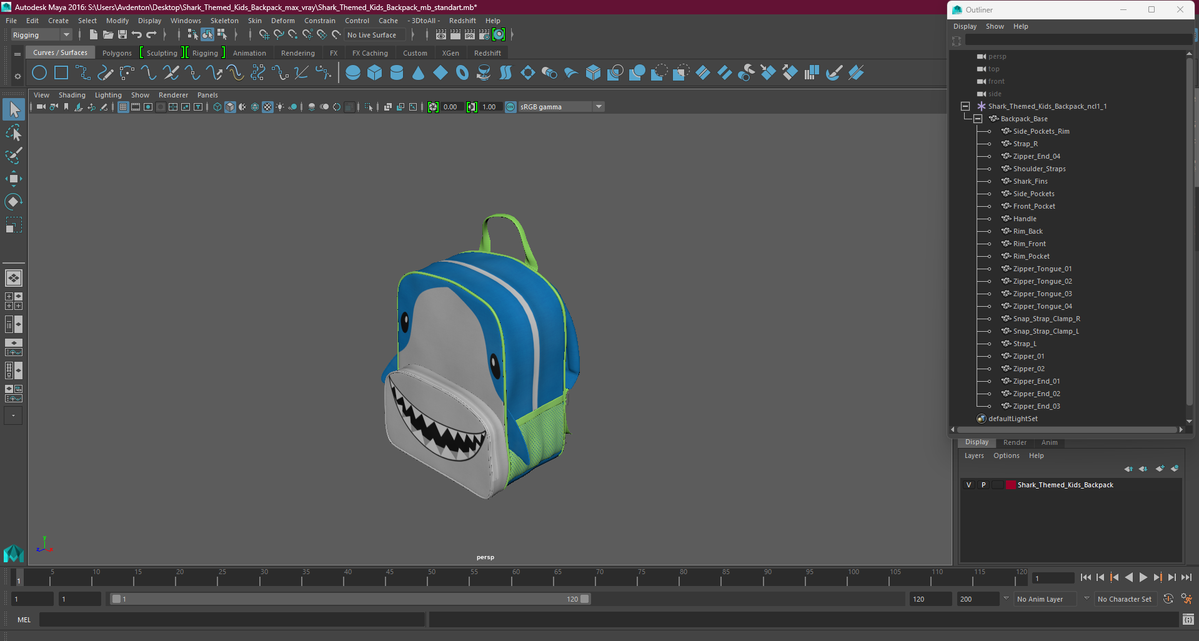1199x641 pixels.
Task: Click the time slider frame 1 marker
Action: point(19,577)
